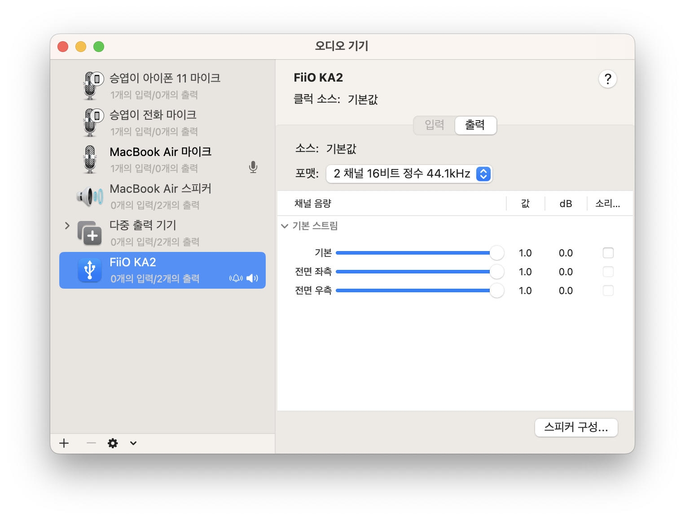
Task: Click the 소리... column header
Action: [608, 204]
